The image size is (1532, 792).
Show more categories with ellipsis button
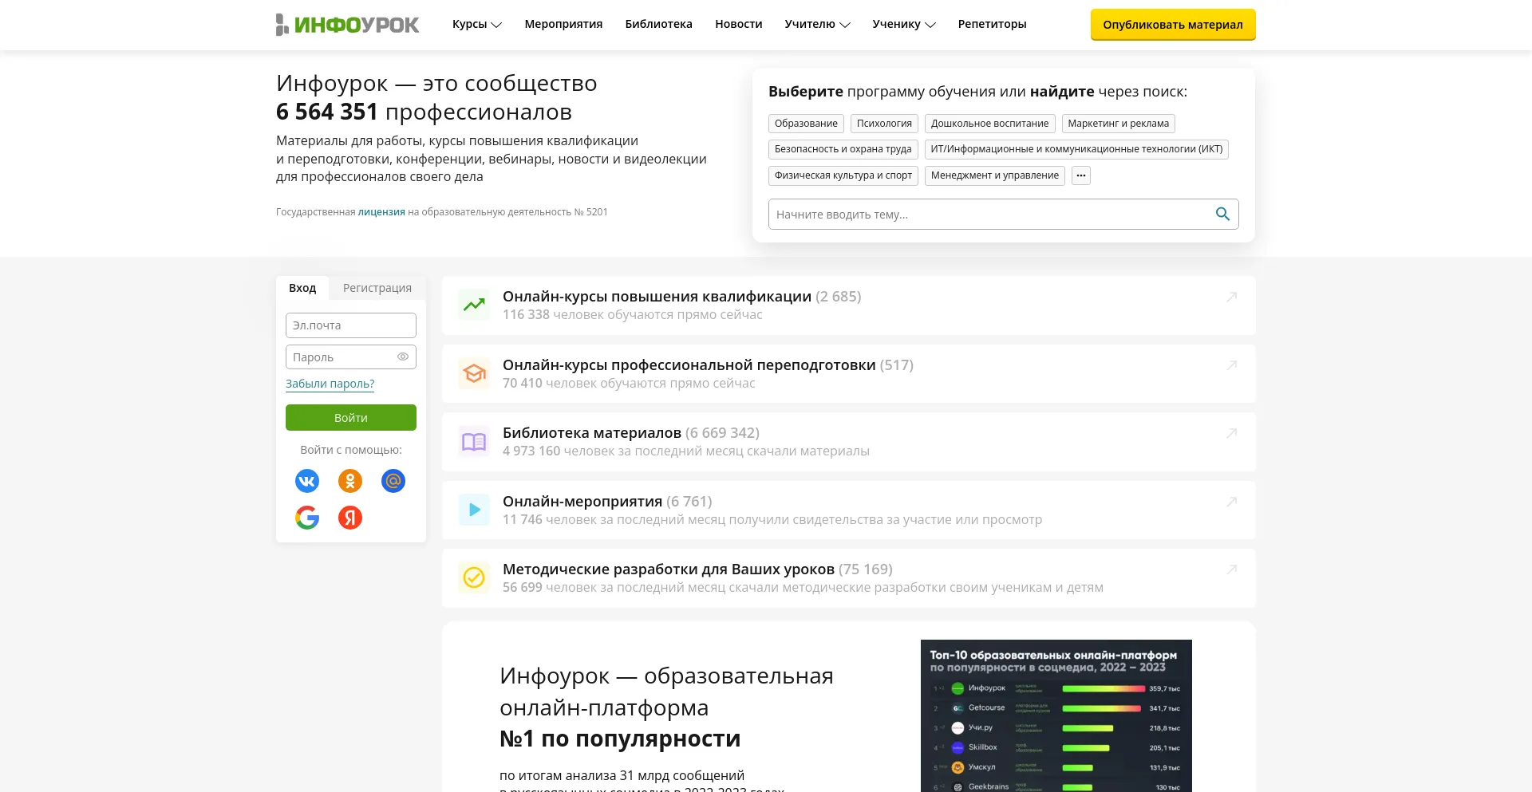(1081, 175)
